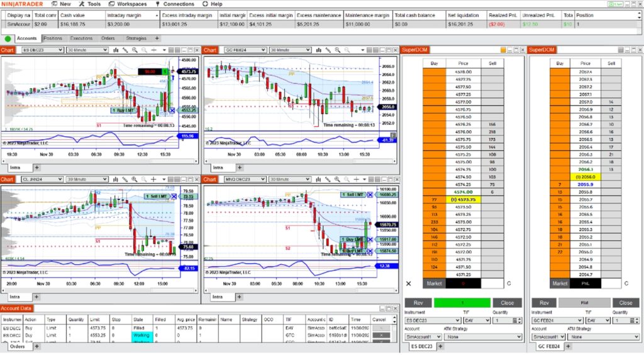Enable crosshair cursor in CL JAN24 chart toolbar
The image size is (644, 355).
pos(153,179)
